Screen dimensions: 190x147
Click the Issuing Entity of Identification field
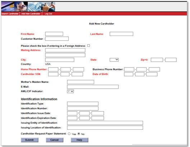click(105, 123)
